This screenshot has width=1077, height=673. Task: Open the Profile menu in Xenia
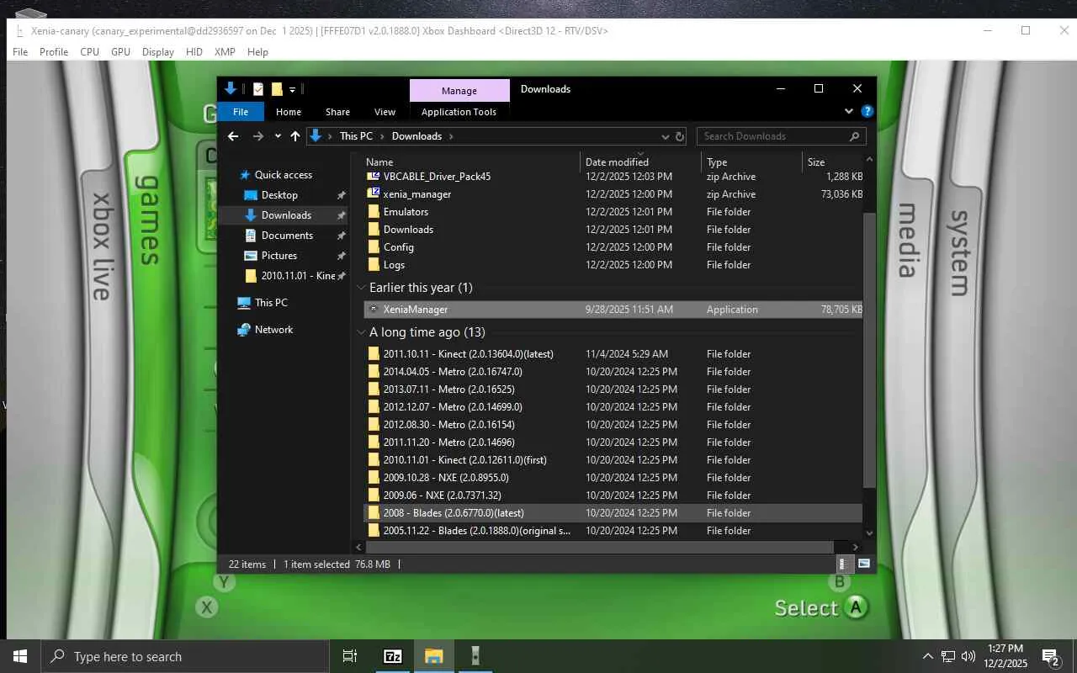[54, 52]
